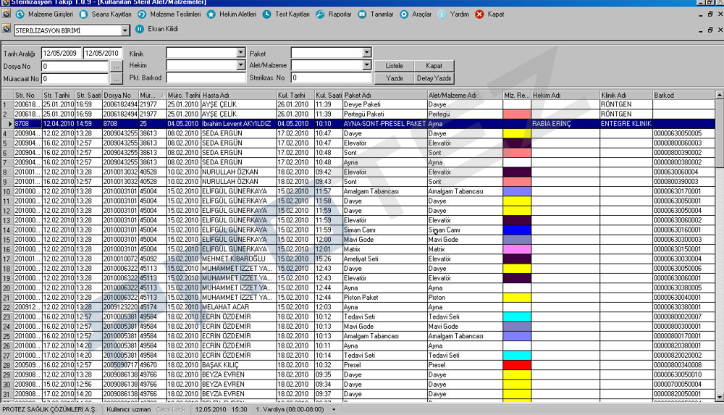Click the Dosya No input field
The height and width of the screenshot is (415, 724).
click(x=75, y=67)
